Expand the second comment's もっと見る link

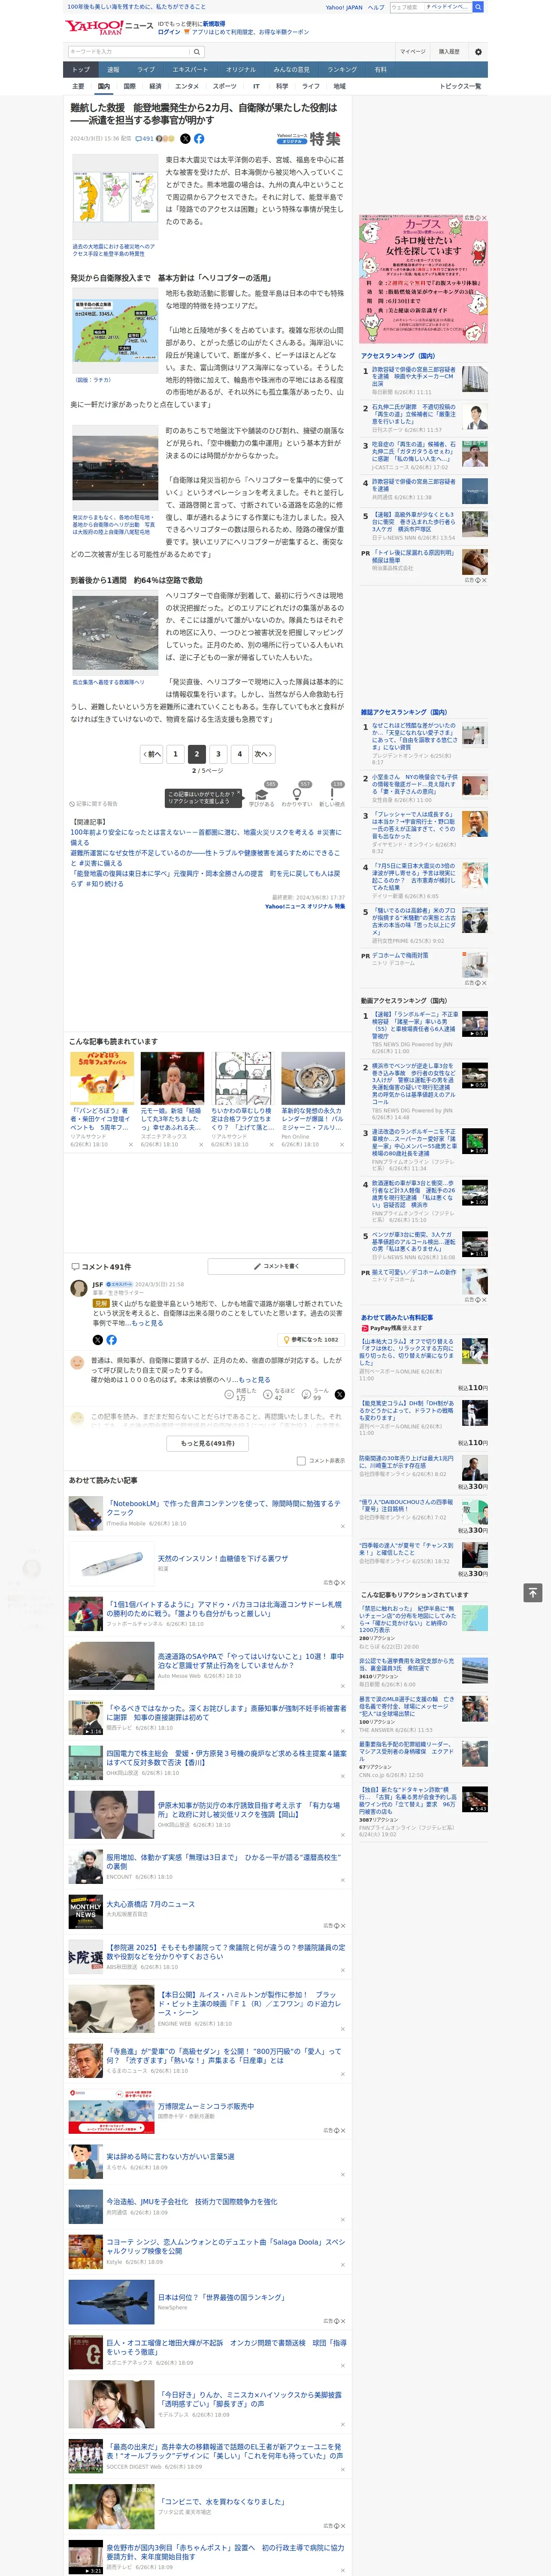pos(254,1379)
